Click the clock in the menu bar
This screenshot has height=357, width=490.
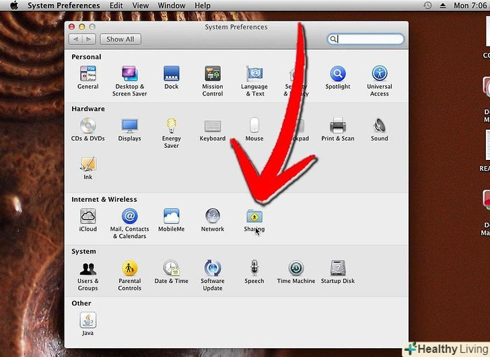(x=472, y=5)
